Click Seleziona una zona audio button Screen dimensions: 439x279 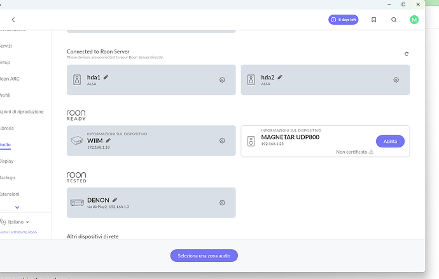[x=204, y=255]
